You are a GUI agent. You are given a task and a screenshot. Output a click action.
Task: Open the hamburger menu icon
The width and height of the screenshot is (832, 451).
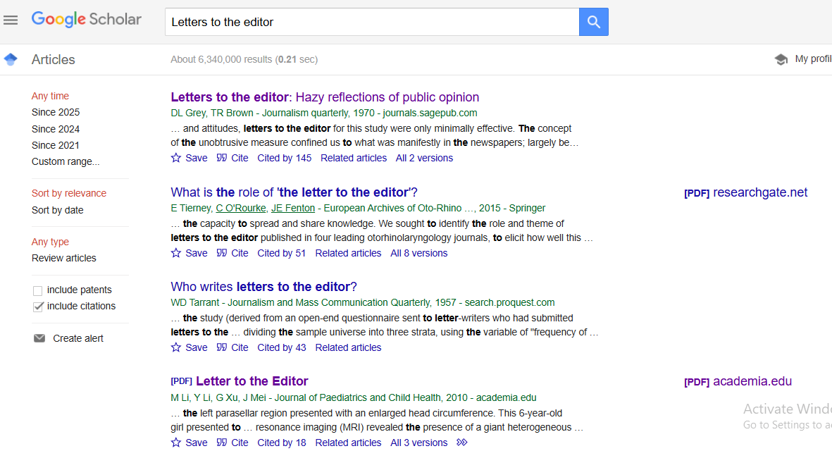click(x=11, y=20)
